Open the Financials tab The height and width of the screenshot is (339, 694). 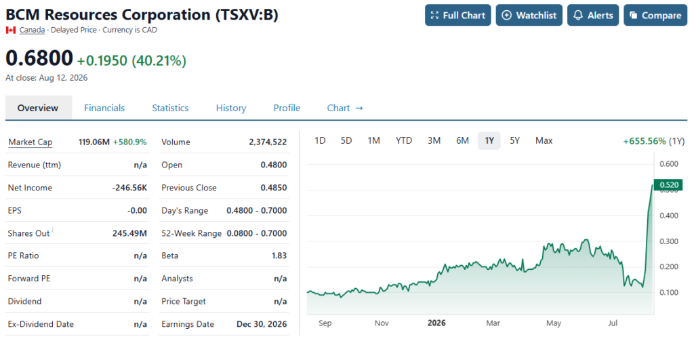click(x=104, y=108)
